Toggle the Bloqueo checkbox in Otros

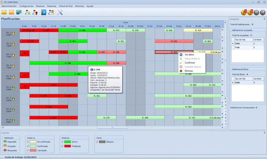pos(97,142)
